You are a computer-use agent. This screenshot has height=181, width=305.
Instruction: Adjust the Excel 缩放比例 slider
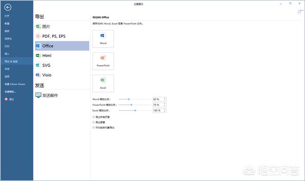tap(135, 110)
